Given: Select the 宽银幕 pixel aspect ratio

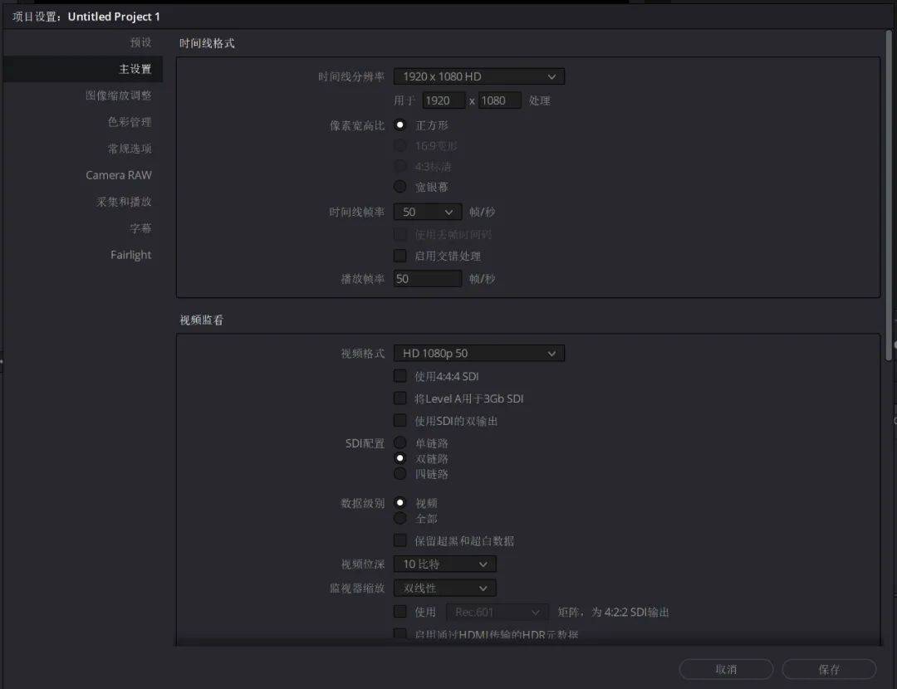Looking at the screenshot, I should pyautogui.click(x=399, y=186).
